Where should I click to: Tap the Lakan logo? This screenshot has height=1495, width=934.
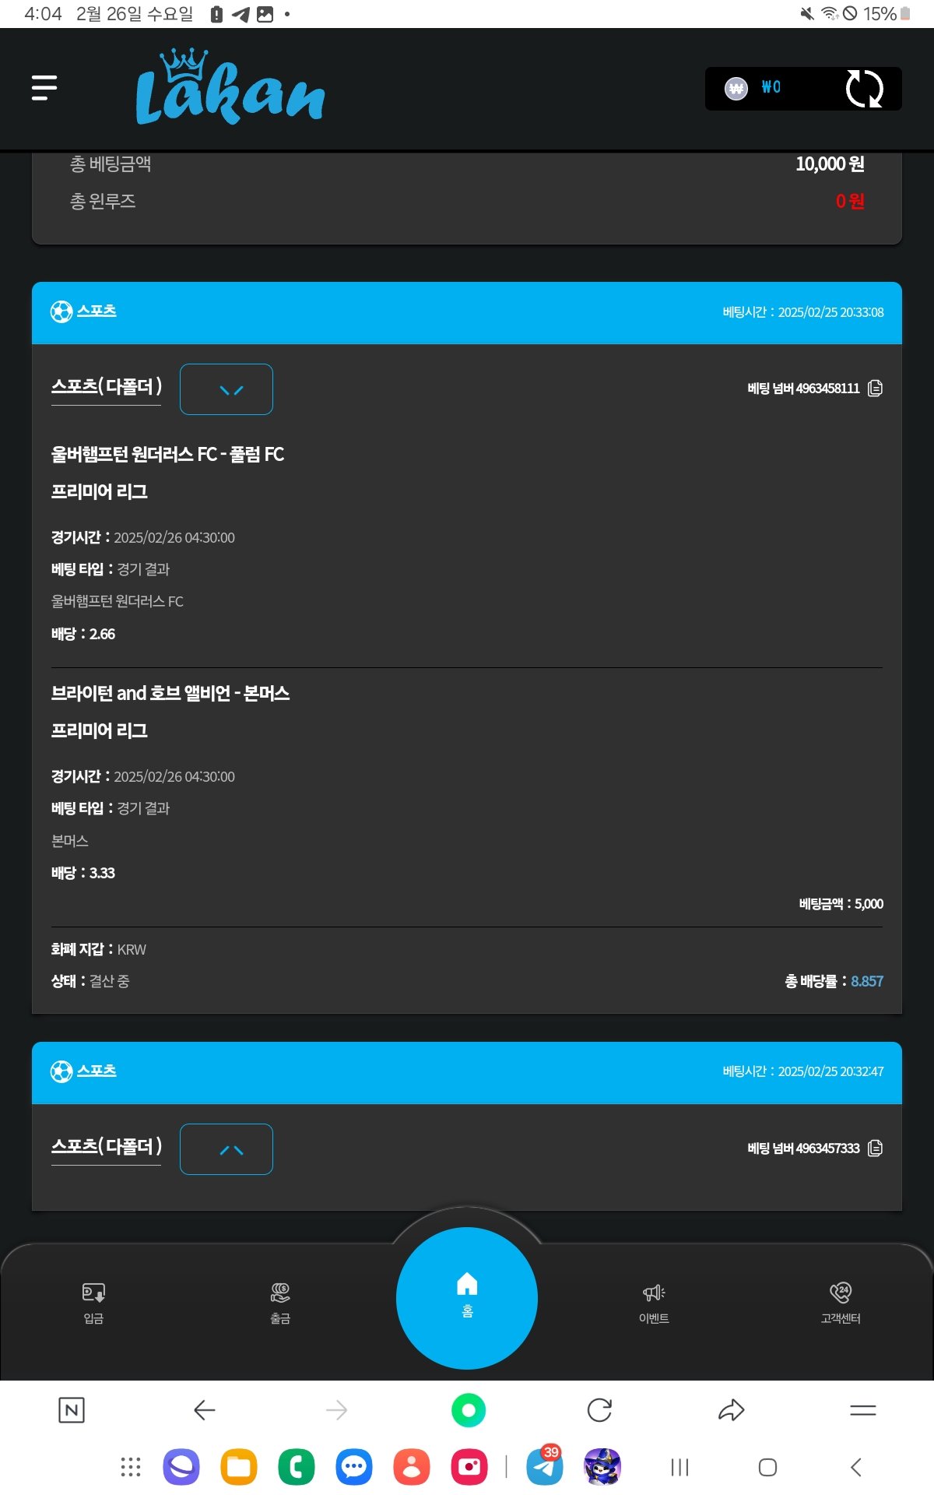(230, 88)
